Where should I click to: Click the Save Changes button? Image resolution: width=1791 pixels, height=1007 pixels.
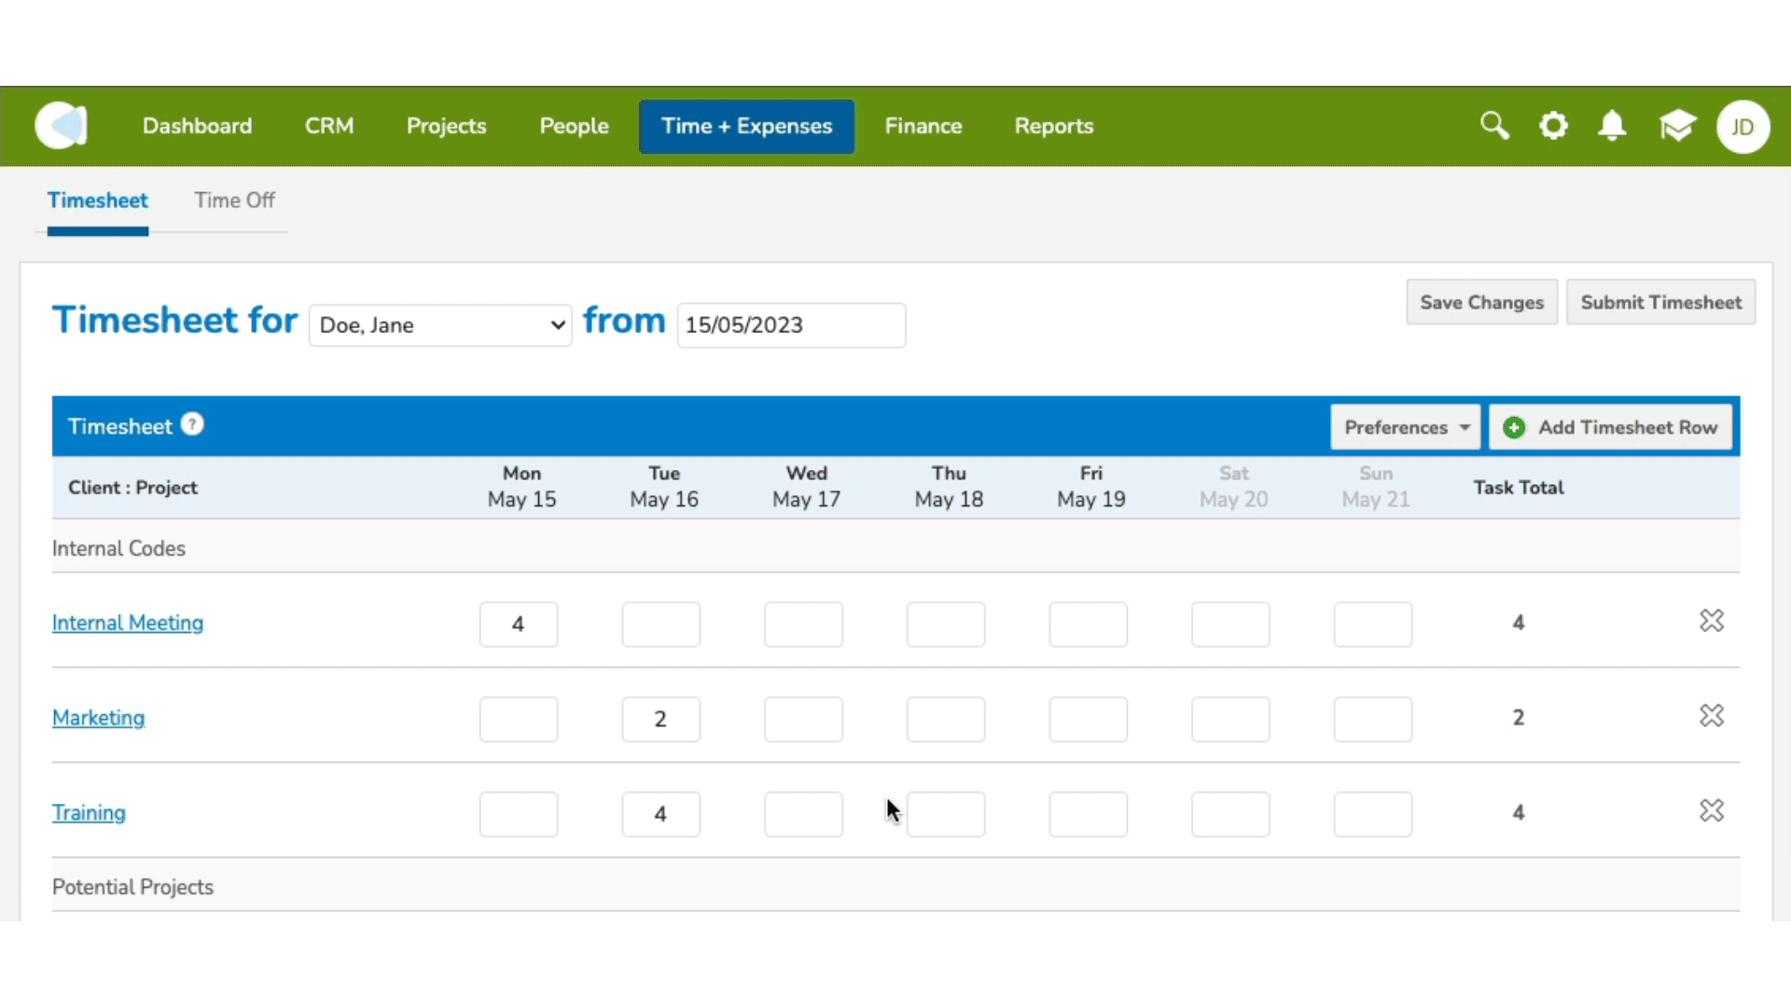(1482, 302)
